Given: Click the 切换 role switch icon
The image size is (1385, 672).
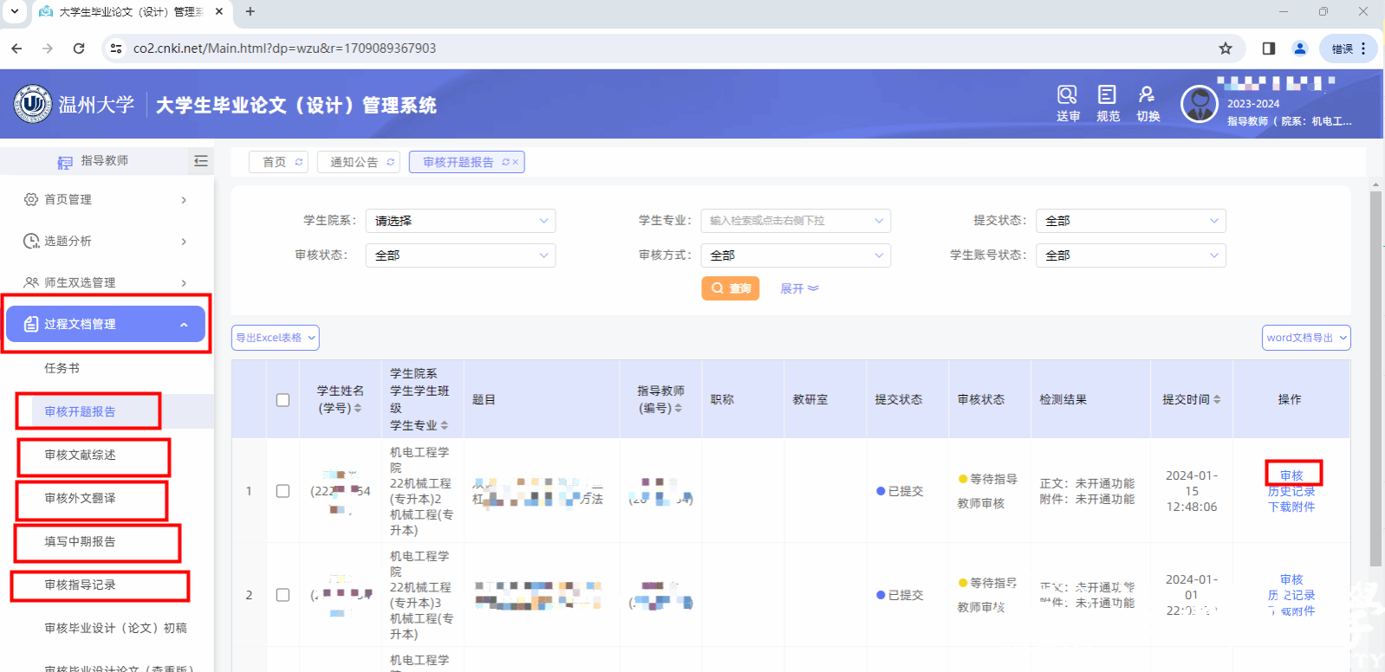Looking at the screenshot, I should 1147,95.
